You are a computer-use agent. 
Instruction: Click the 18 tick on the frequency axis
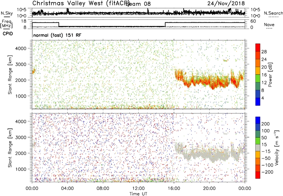click(x=23, y=21)
